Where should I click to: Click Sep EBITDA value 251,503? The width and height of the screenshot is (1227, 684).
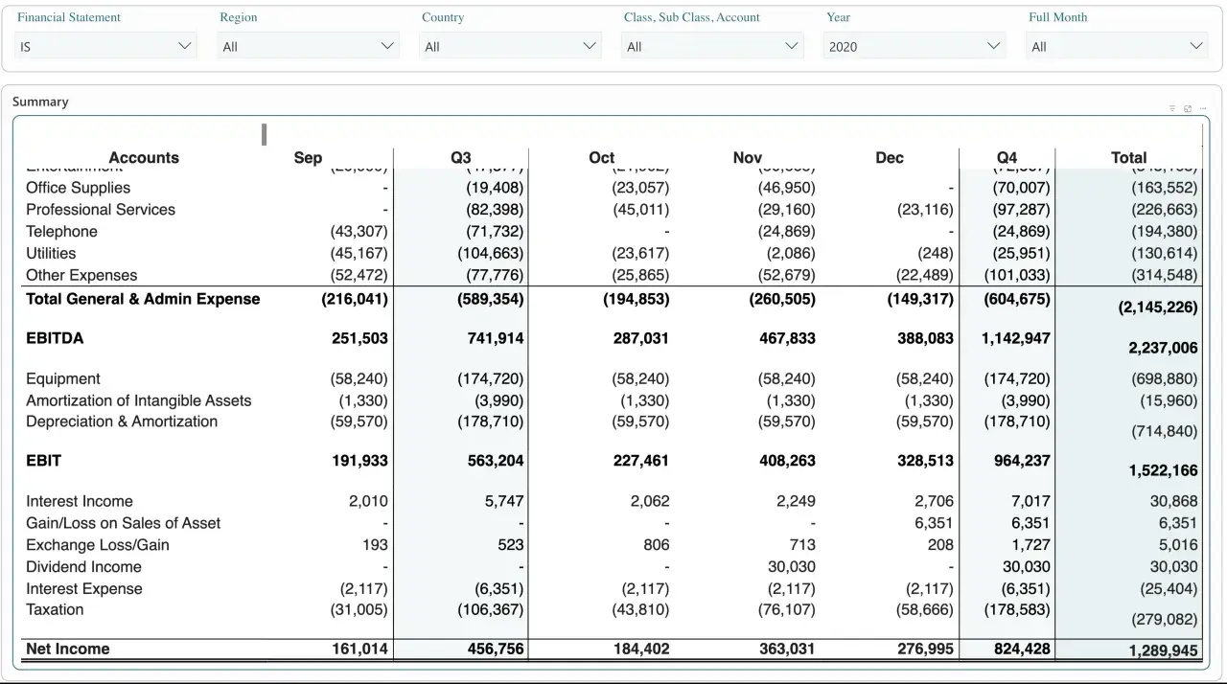359,338
